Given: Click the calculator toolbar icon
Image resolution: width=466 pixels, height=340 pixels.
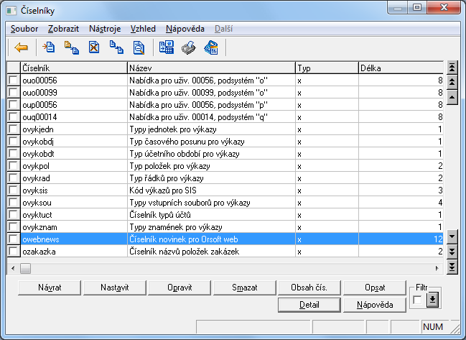Looking at the screenshot, I should [x=166, y=48].
